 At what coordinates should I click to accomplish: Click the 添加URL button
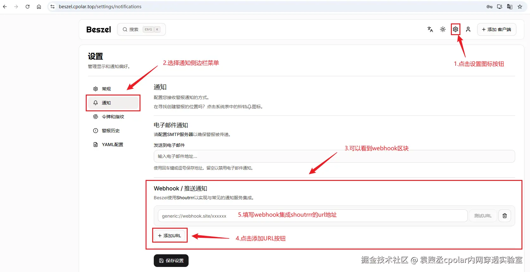(x=170, y=236)
